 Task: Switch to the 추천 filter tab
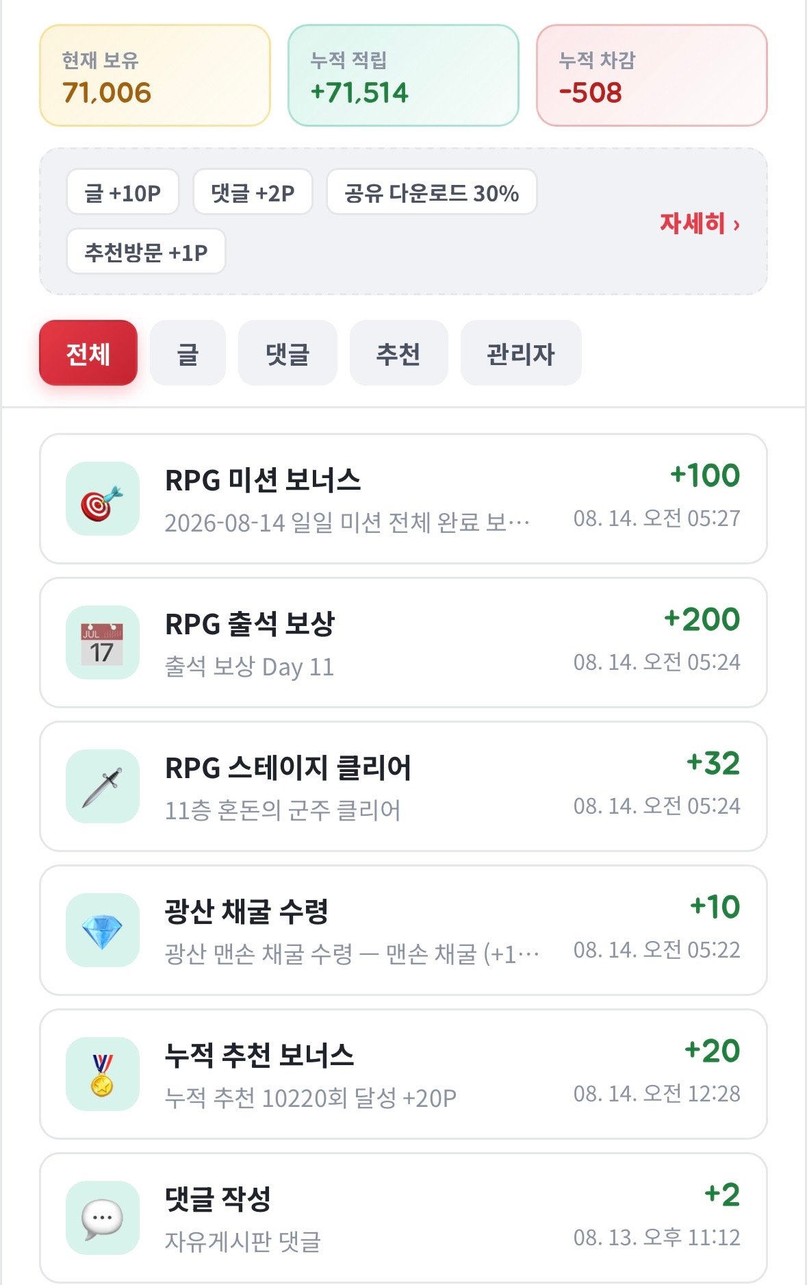pos(398,353)
